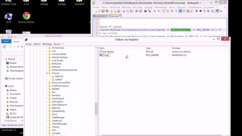
Task: Collapse the Policies key in registry tree
Action: coord(47,73)
